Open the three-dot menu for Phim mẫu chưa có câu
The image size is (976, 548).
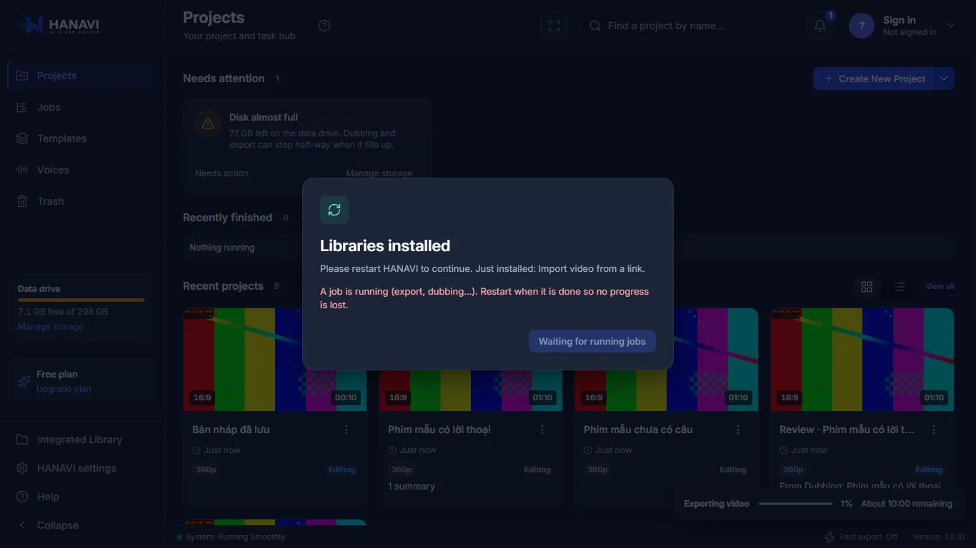(x=738, y=430)
